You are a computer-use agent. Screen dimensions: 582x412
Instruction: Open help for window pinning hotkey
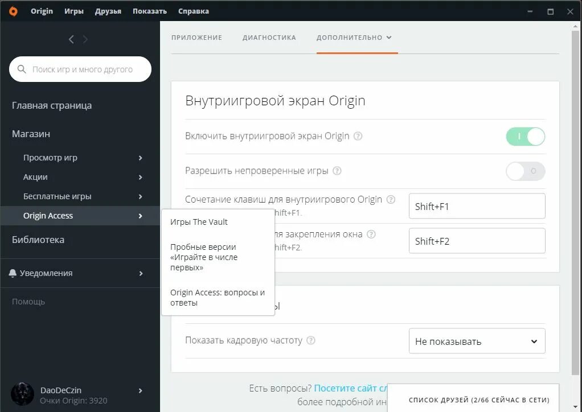tap(371, 234)
